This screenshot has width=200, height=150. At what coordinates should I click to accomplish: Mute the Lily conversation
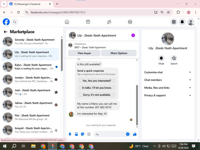161,58
